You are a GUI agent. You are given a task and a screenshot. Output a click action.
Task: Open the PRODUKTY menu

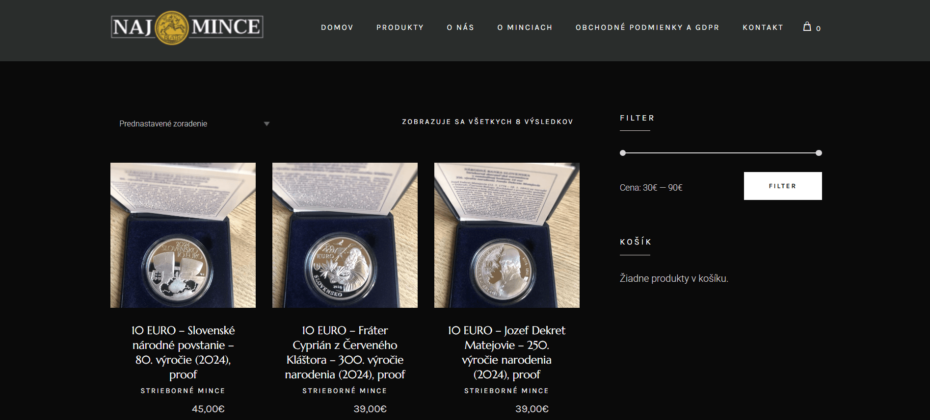[400, 27]
